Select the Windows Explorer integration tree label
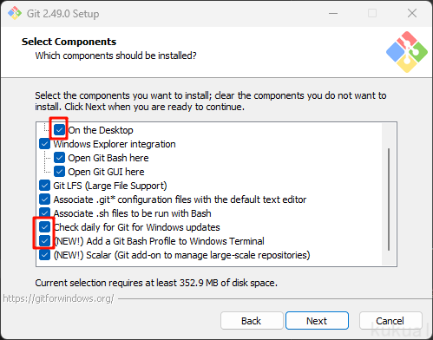Viewport: 433px width, 340px height. (115, 144)
